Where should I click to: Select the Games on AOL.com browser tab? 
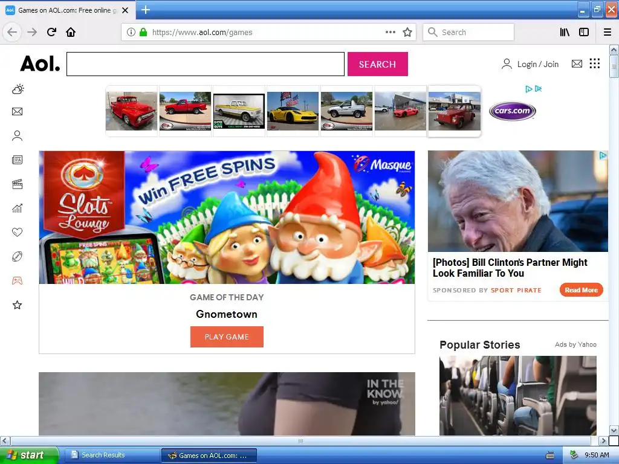pyautogui.click(x=68, y=10)
